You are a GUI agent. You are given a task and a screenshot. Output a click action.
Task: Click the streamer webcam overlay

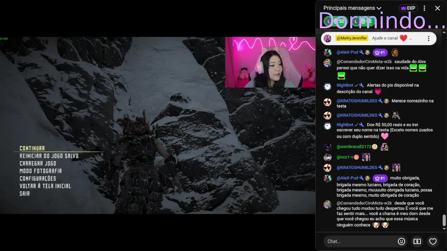pyautogui.click(x=270, y=62)
